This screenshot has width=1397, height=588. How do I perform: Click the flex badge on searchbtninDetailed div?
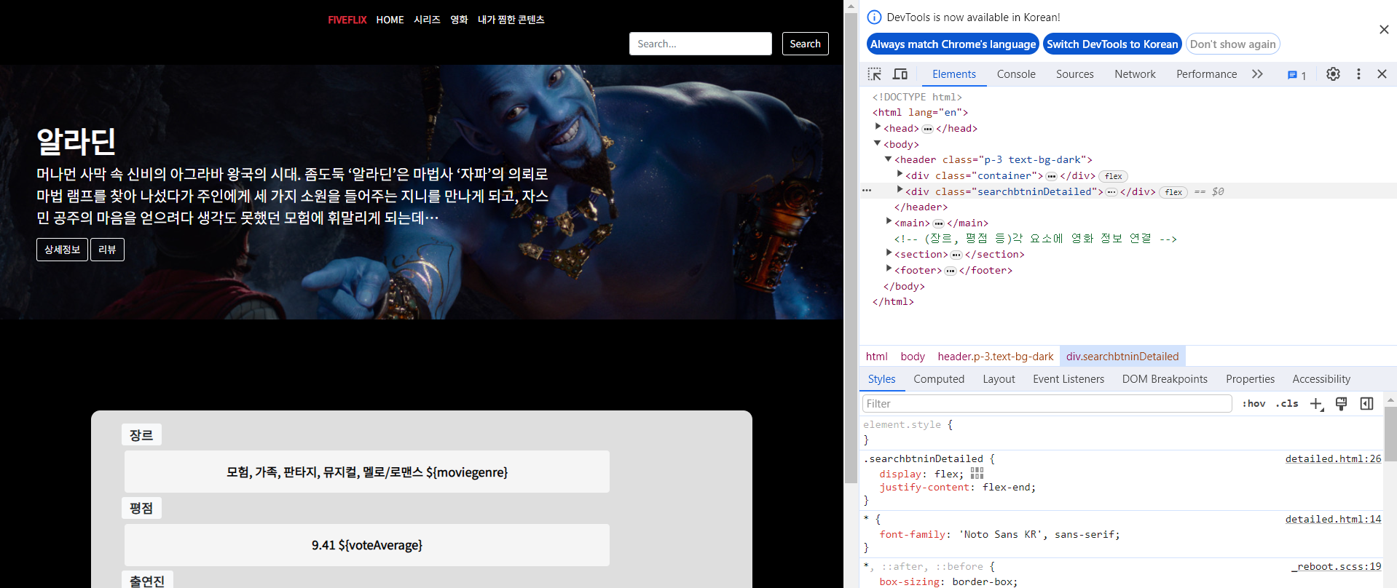click(1173, 192)
